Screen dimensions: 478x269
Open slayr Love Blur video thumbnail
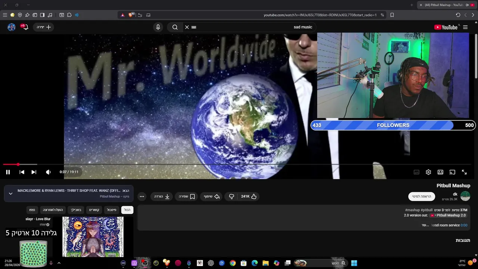[x=93, y=237]
